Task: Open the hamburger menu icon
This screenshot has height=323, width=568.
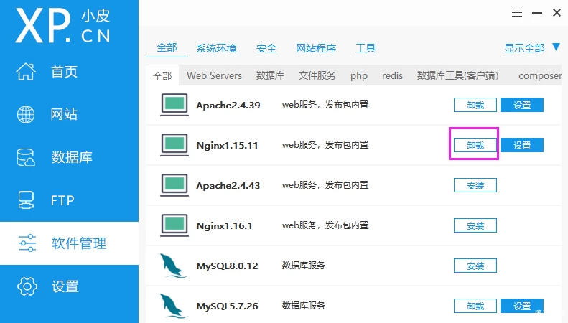Action: [517, 13]
